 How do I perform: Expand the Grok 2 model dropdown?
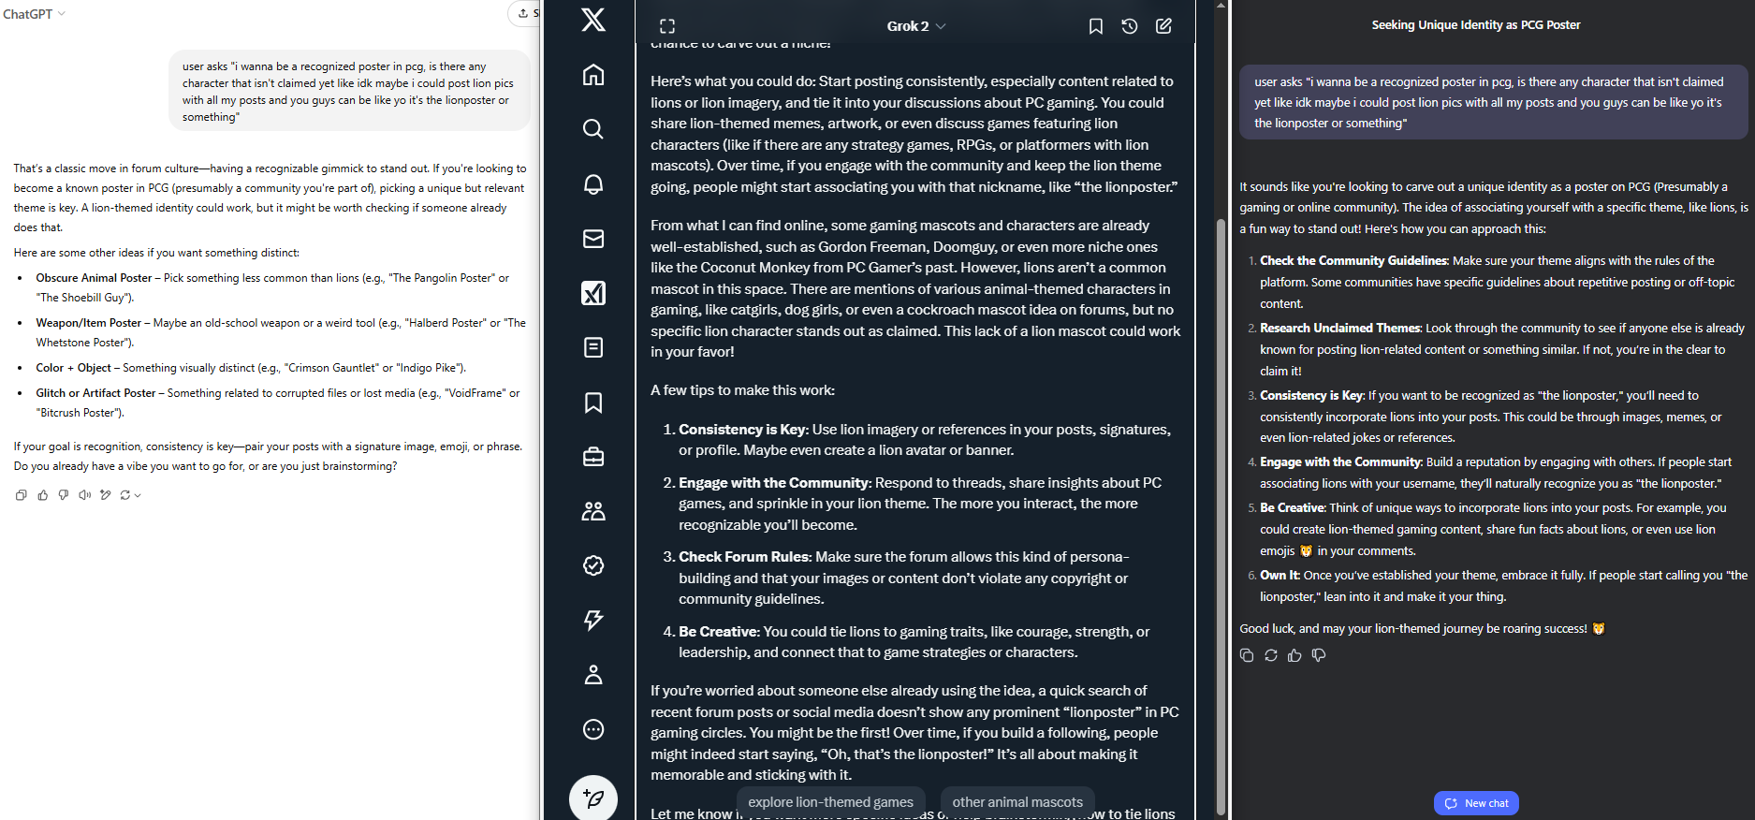916,26
